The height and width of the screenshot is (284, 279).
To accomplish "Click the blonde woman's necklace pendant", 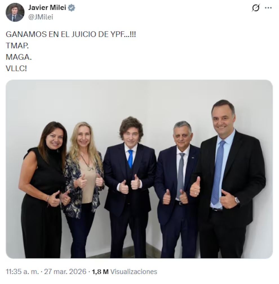I will point(89,168).
